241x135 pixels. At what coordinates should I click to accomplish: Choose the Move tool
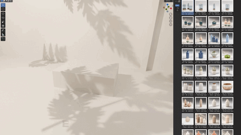pyautogui.click(x=3, y=14)
